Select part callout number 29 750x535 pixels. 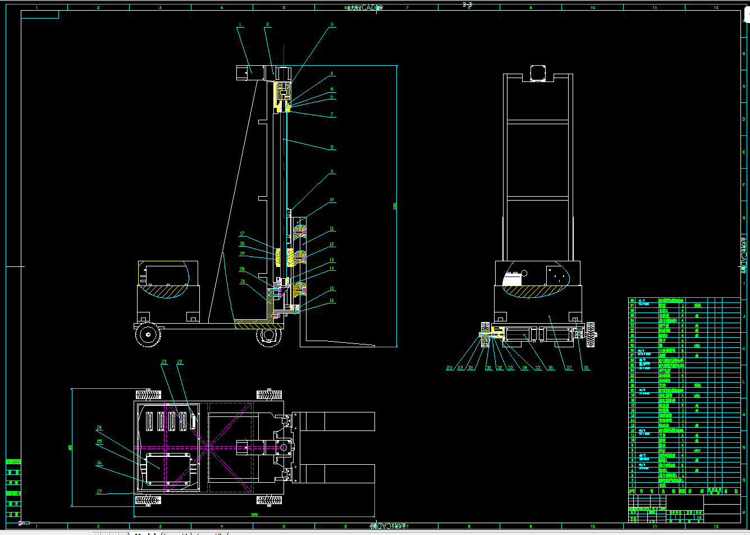[x=460, y=368]
